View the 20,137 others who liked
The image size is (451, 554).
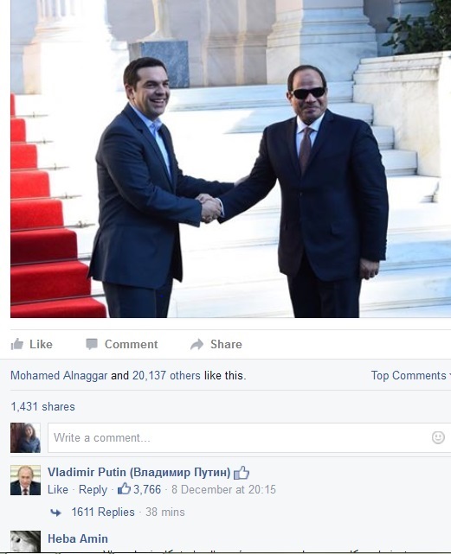pos(166,375)
